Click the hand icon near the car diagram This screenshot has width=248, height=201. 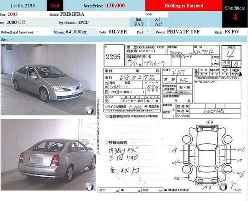(x=223, y=186)
